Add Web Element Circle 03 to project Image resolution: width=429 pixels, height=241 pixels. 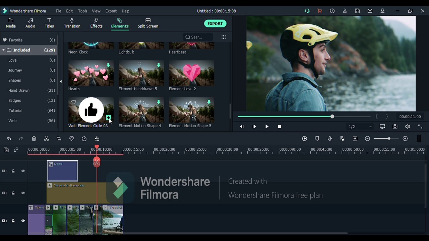click(x=108, y=117)
